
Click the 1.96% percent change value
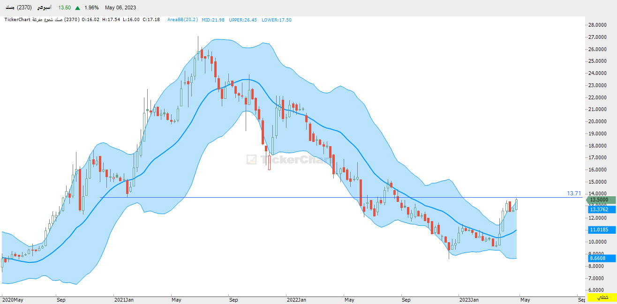coord(91,8)
